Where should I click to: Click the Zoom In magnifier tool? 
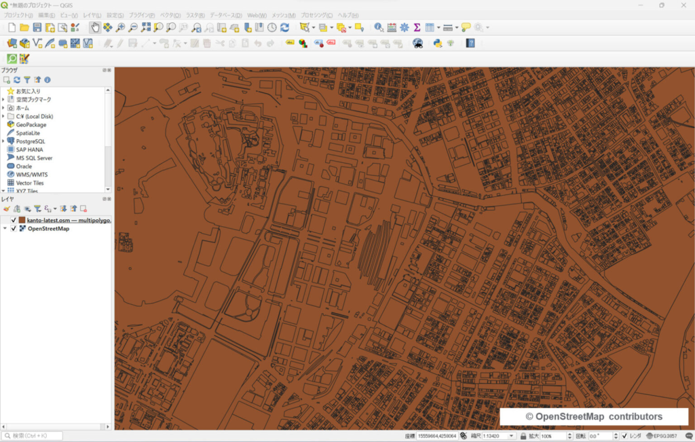click(x=120, y=27)
